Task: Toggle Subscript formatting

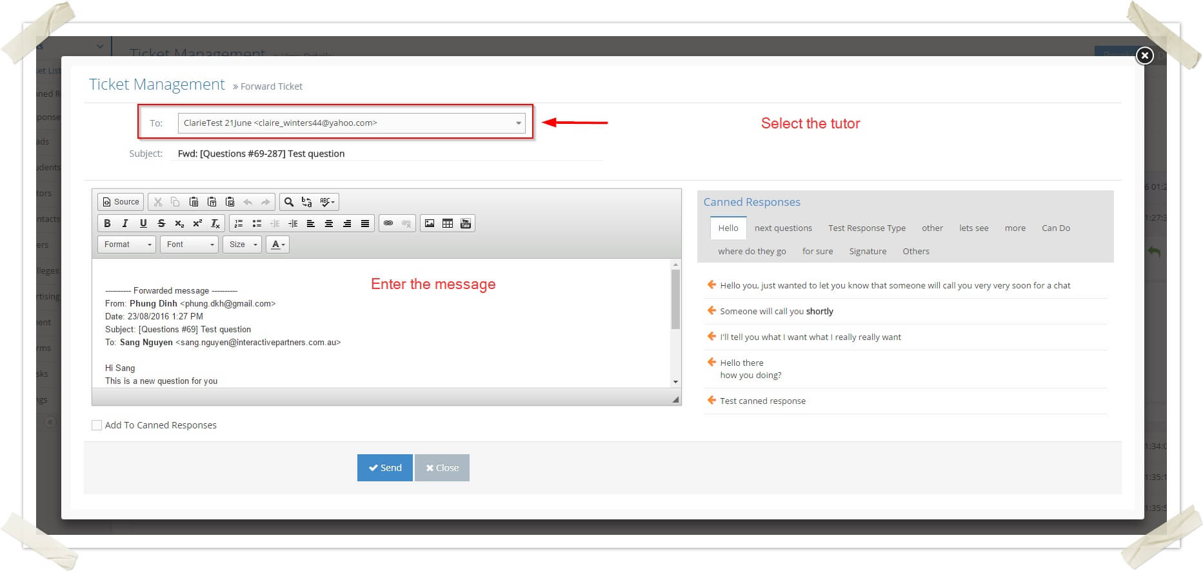Action: coord(179,223)
